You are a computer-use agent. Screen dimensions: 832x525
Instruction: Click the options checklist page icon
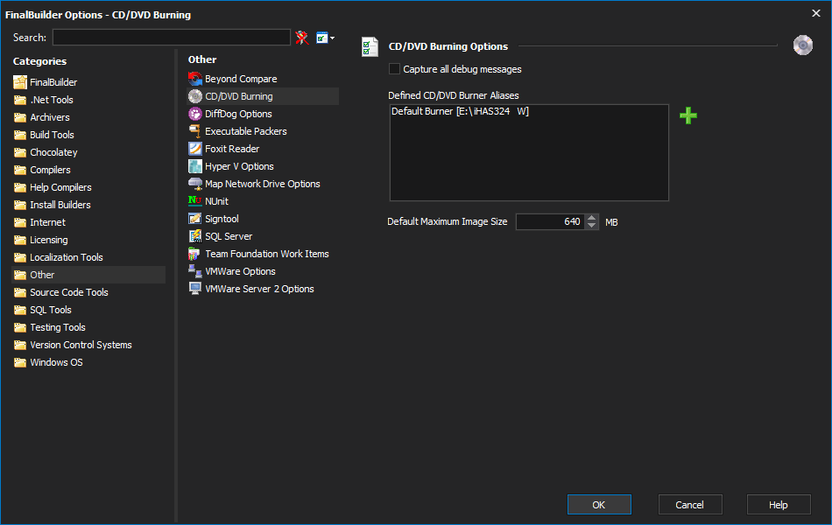click(370, 46)
